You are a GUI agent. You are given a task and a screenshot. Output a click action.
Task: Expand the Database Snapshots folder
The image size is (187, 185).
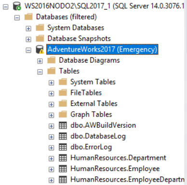coord(28,39)
